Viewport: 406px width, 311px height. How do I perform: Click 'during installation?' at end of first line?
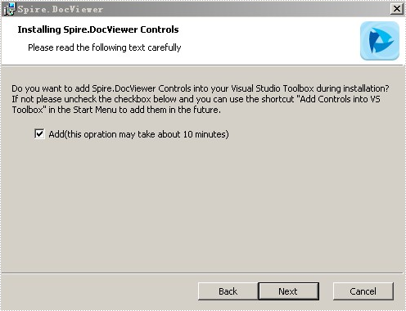coord(353,88)
